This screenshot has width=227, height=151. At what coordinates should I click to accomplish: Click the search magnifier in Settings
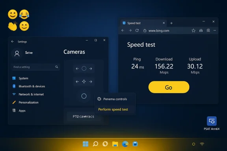57,67
